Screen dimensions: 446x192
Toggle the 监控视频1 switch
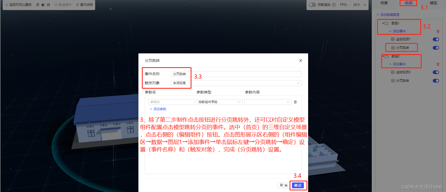tap(436, 39)
